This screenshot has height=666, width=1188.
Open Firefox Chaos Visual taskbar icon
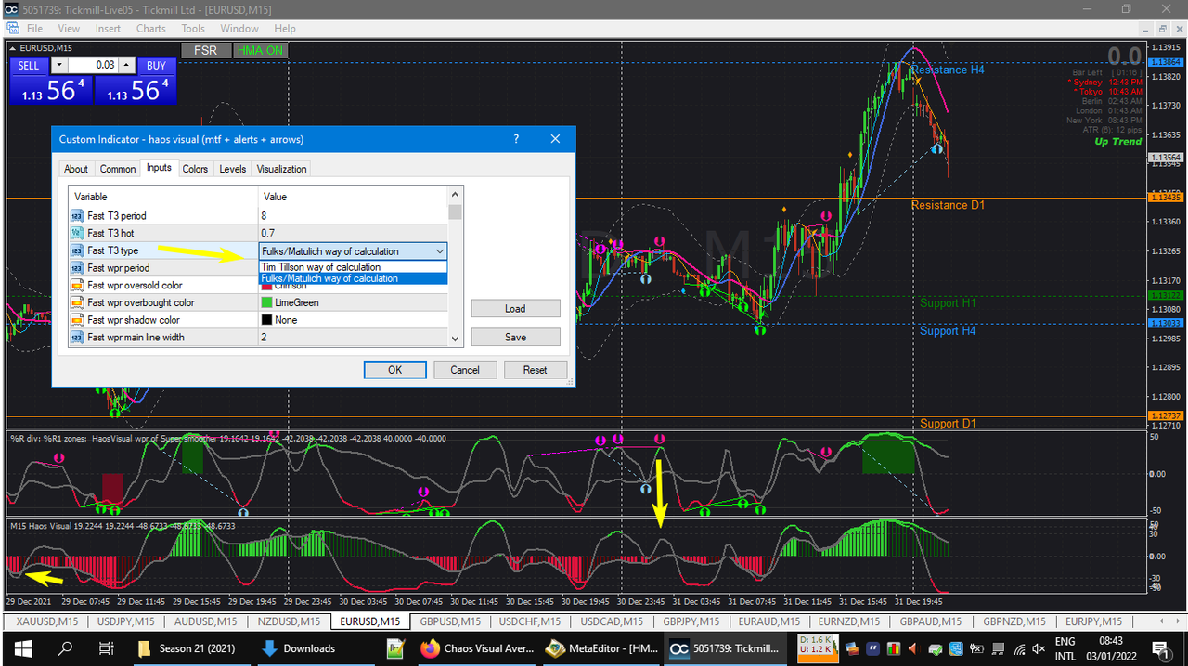coord(476,648)
